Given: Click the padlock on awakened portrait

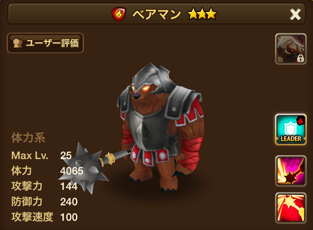Looking at the screenshot, I should coord(301,59).
